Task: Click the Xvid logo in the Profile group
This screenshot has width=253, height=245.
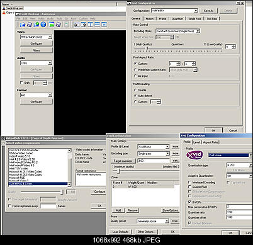Action: (194, 156)
